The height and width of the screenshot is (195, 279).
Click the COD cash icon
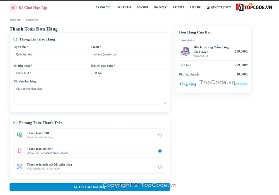pos(20,135)
